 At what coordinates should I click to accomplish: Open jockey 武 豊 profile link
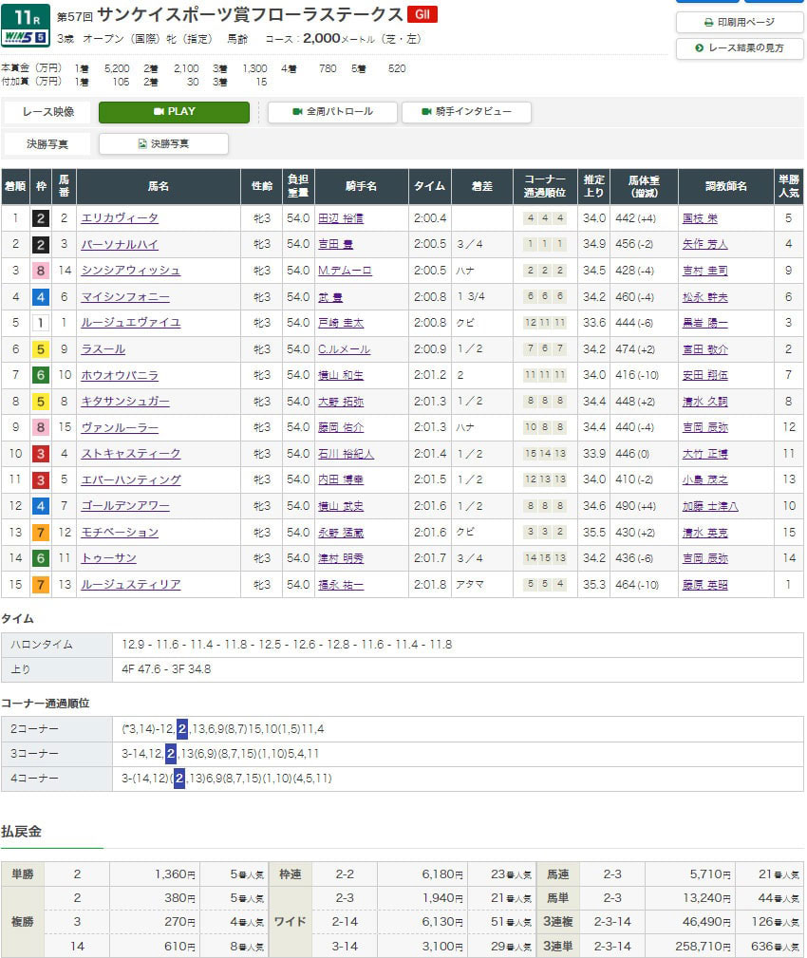[330, 297]
